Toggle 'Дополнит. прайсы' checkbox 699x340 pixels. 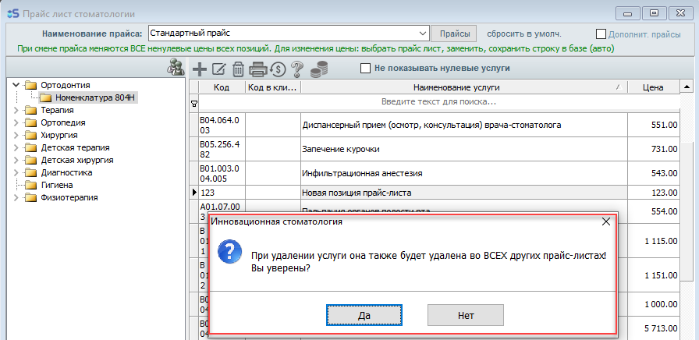pyautogui.click(x=601, y=34)
